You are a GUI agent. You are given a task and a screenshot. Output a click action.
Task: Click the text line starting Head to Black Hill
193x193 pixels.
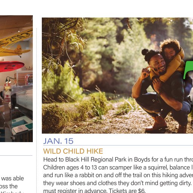tap(118, 159)
